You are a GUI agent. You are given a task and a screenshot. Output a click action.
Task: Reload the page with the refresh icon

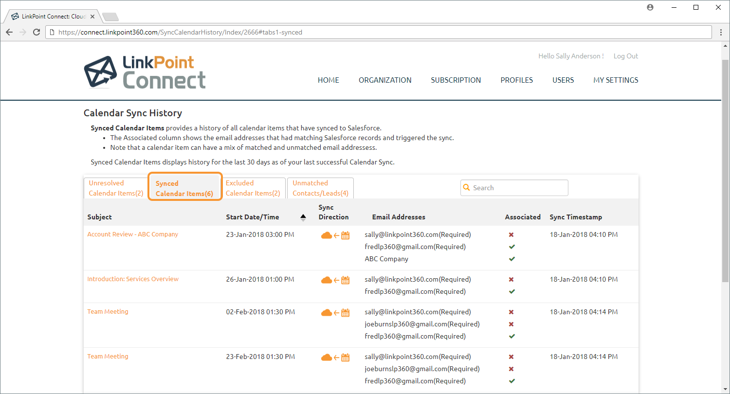point(36,32)
